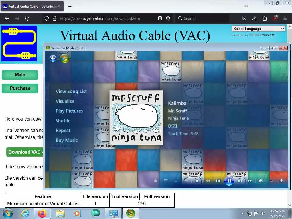The height and width of the screenshot is (219, 292).
Task: Reload the page in Firefox
Action: [x=27, y=19]
